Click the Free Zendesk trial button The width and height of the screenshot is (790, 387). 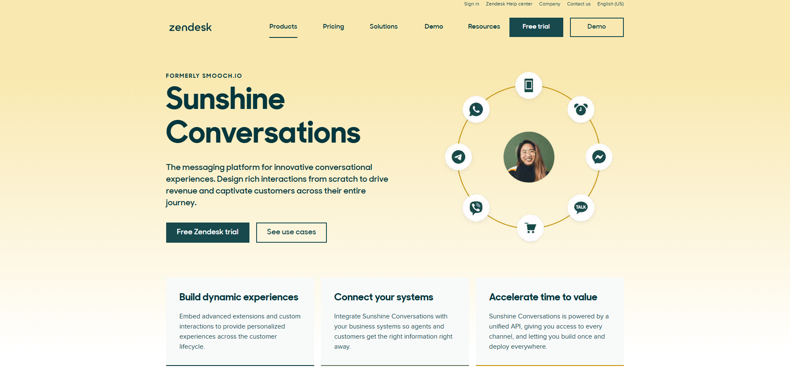[x=208, y=233]
